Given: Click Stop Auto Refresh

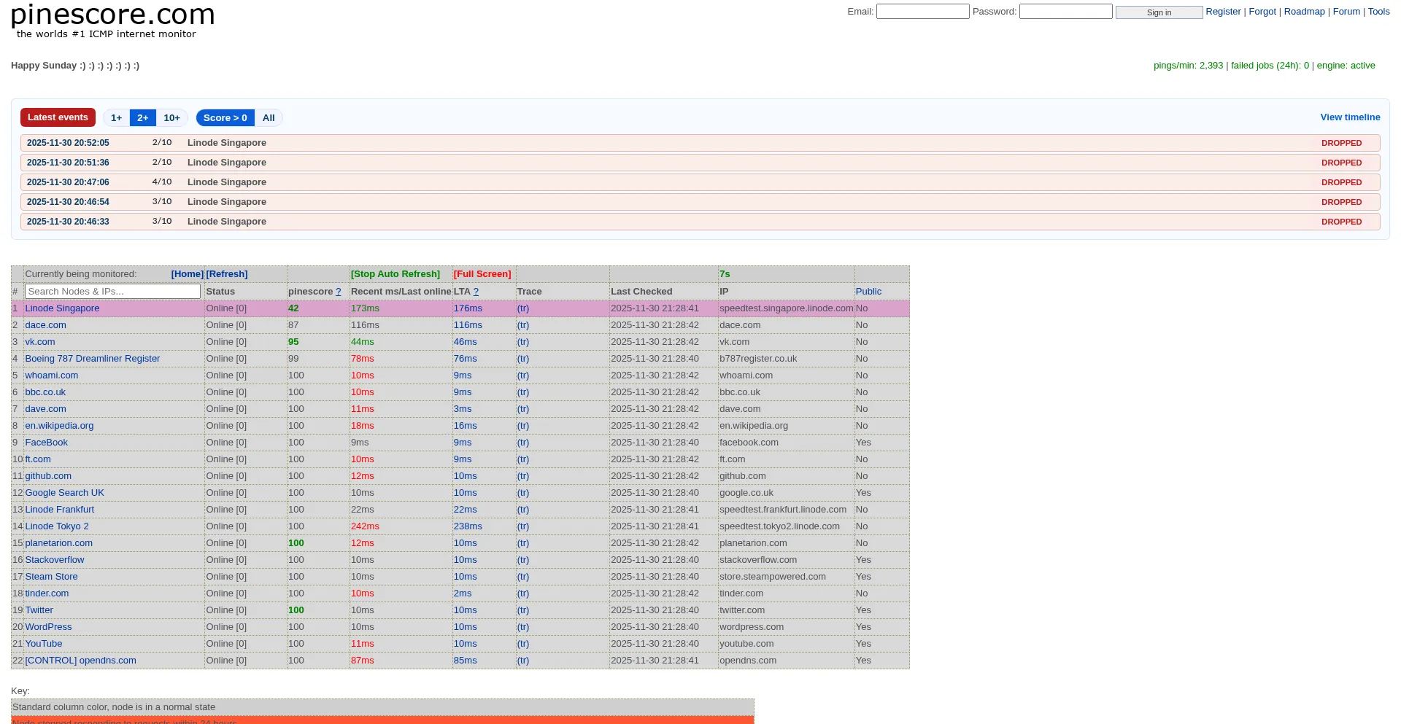Looking at the screenshot, I should pos(395,274).
